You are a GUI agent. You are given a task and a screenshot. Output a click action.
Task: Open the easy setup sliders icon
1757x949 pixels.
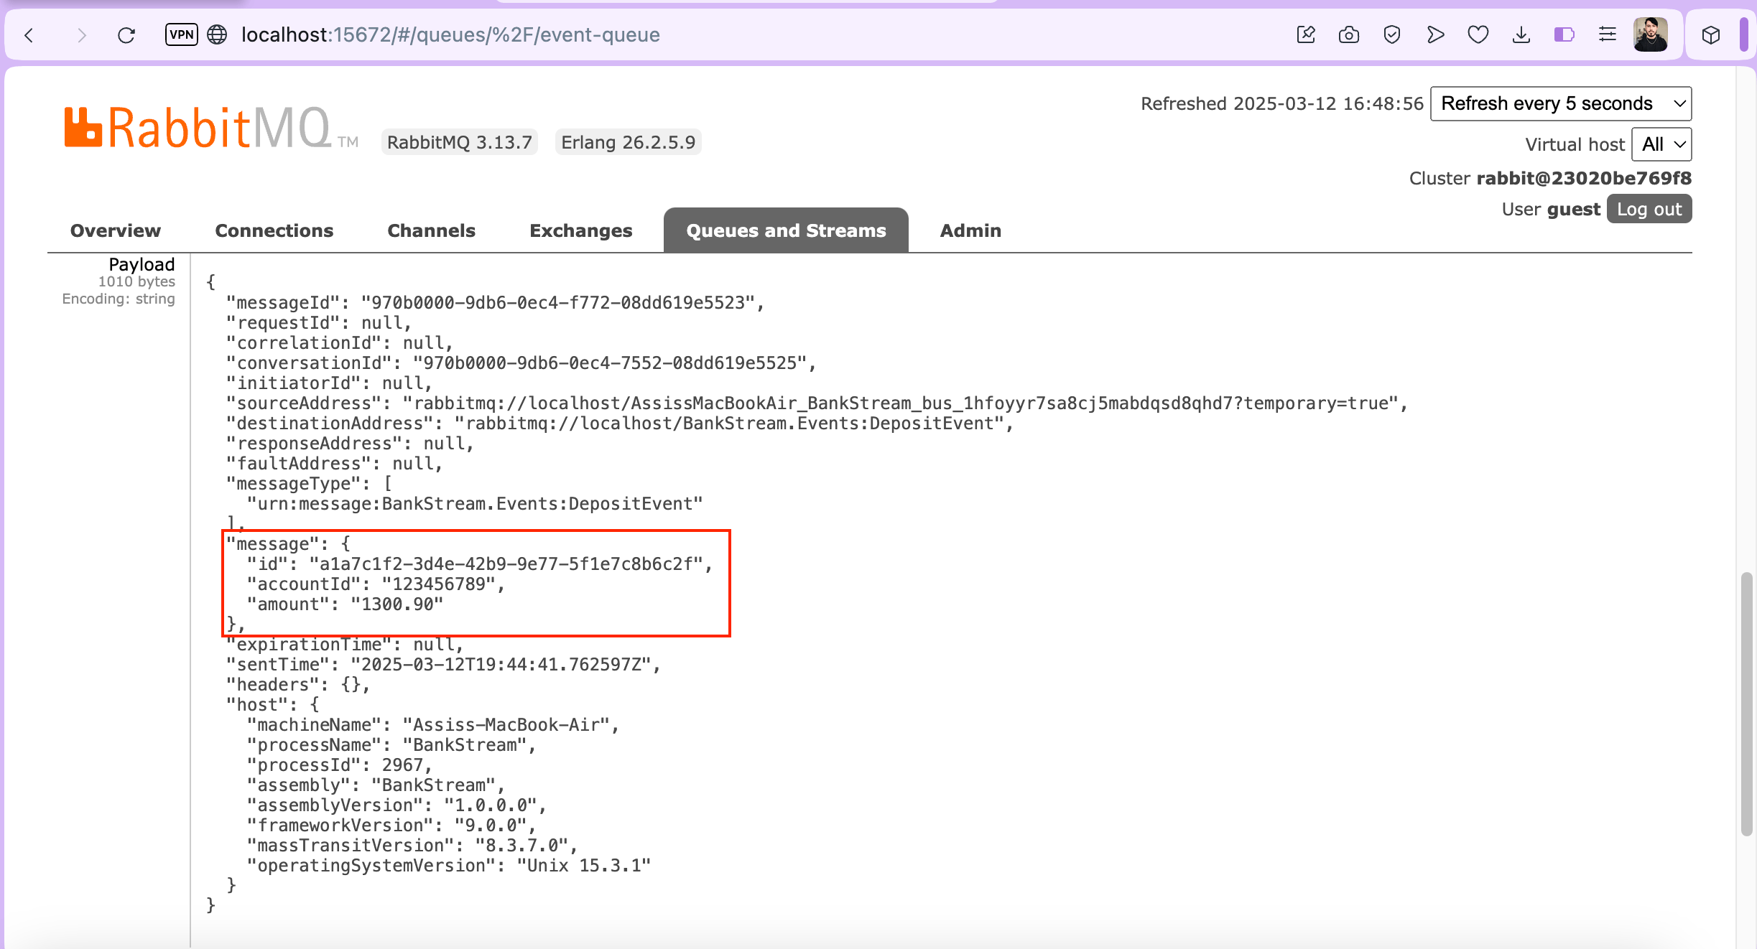point(1608,34)
